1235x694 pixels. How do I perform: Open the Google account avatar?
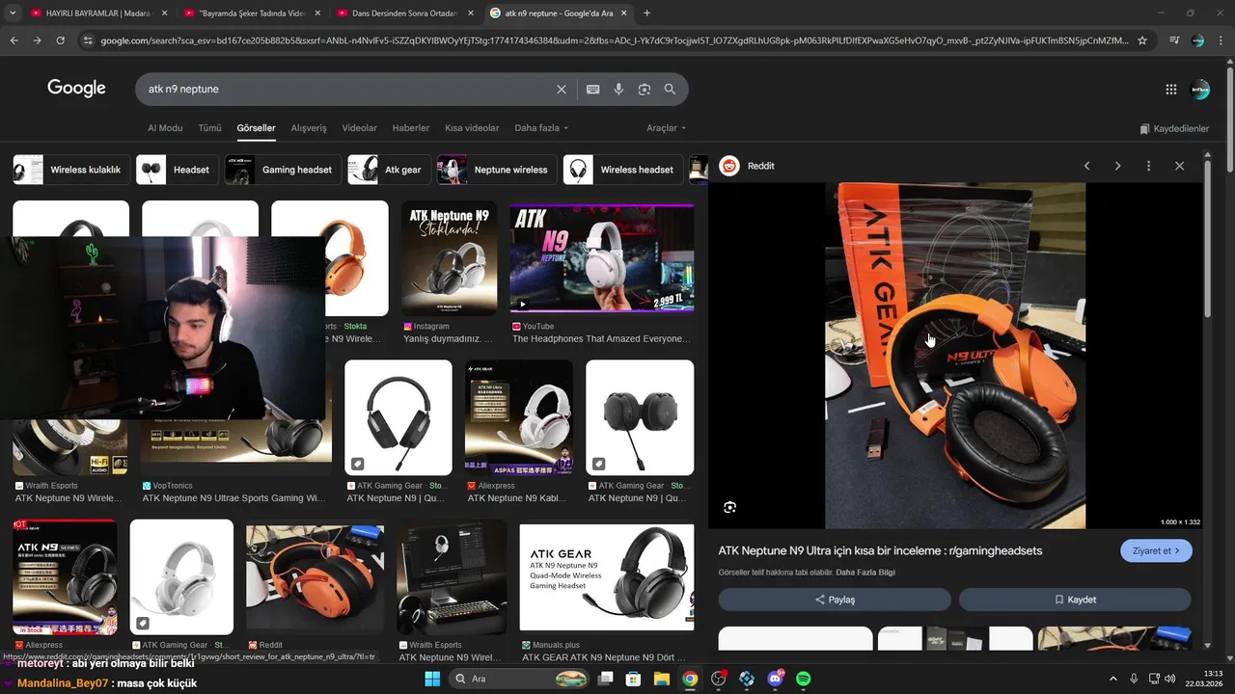(1200, 89)
